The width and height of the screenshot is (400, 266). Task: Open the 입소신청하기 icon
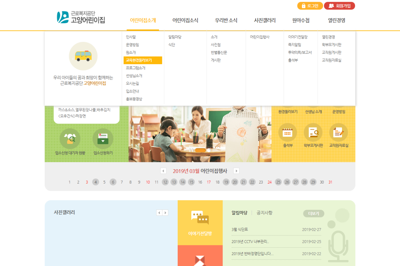[103, 139]
